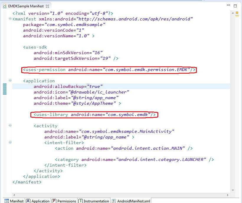Viewport: 242px width, 203px height.
Task: Click the vertical scrollbar down arrow
Action: click(233, 190)
